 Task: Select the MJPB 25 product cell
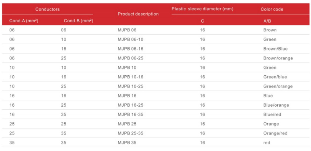pyautogui.click(x=127, y=124)
